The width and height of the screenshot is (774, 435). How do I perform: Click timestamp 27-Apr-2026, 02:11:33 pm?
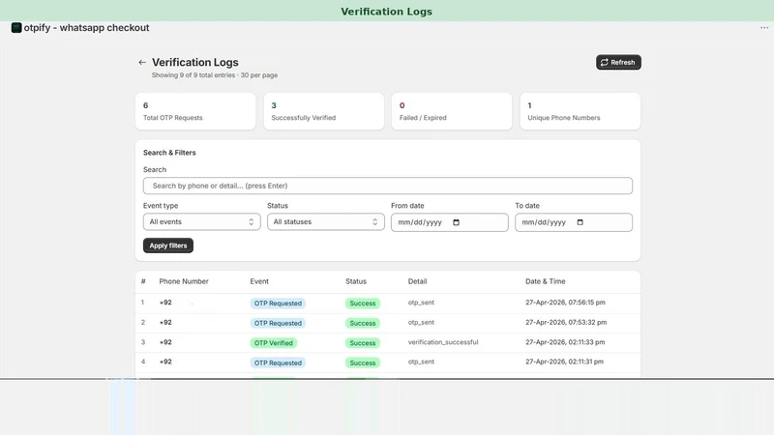coord(565,342)
